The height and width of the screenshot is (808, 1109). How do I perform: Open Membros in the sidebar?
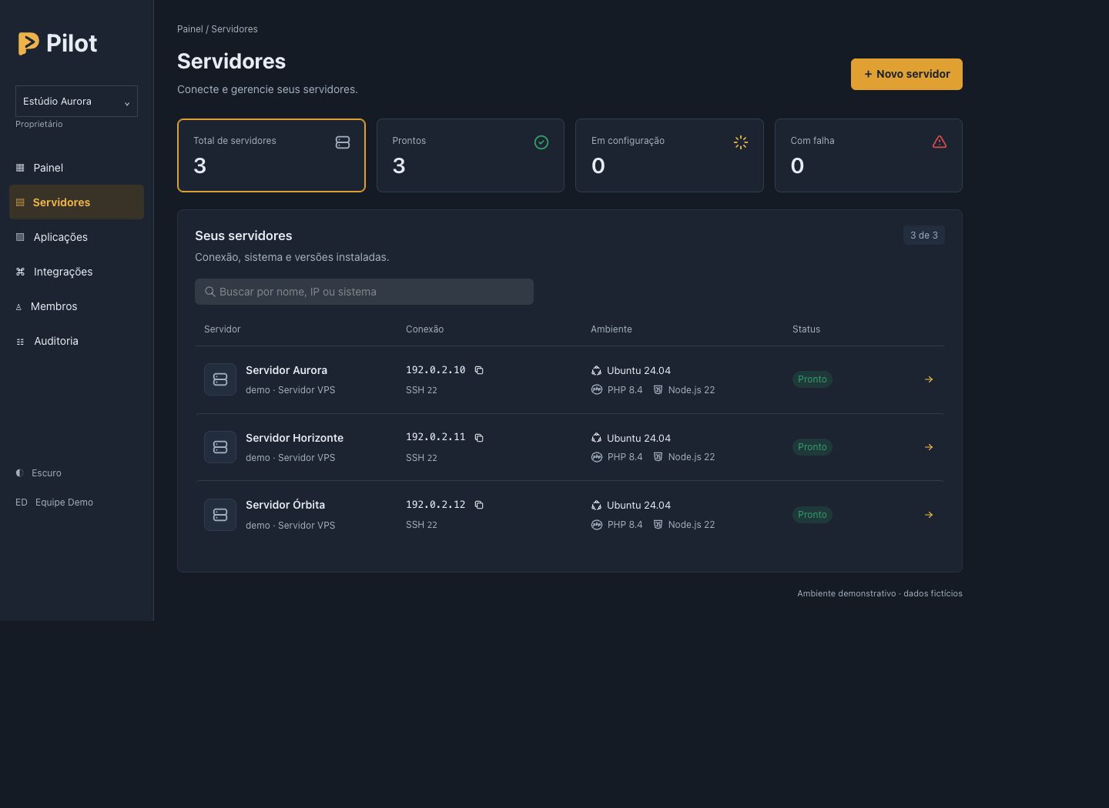[x=76, y=306]
